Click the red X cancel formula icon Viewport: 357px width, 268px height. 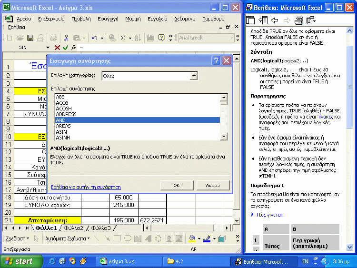pos(57,48)
